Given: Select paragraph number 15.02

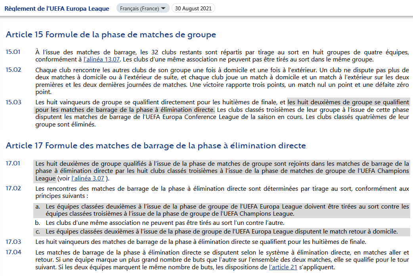Looking at the screenshot, I should [13, 70].
